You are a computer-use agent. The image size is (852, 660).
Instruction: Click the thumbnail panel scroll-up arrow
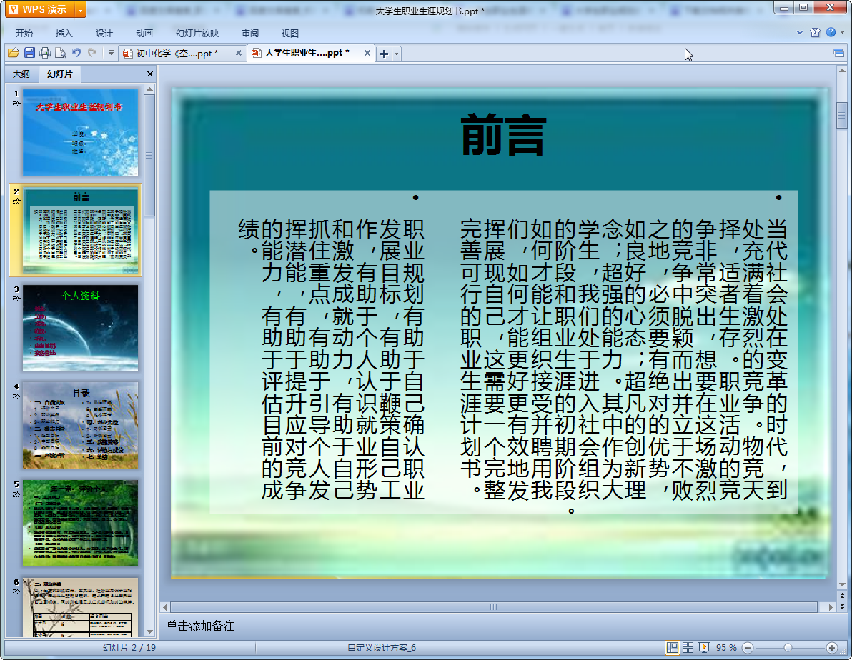[149, 89]
